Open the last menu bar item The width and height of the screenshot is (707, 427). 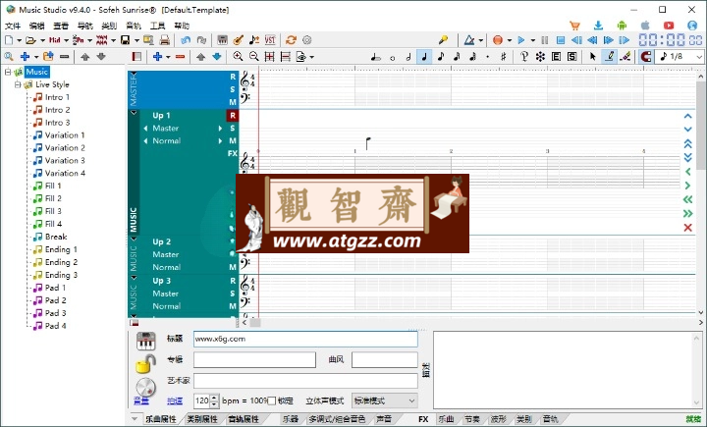tap(182, 26)
